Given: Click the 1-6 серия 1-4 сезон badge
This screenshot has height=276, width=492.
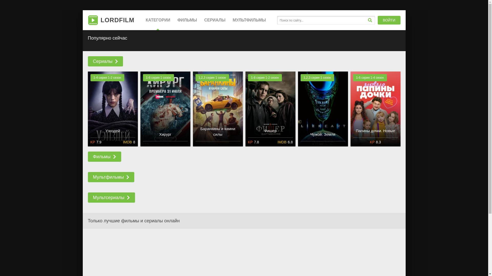Looking at the screenshot, I should point(370,78).
